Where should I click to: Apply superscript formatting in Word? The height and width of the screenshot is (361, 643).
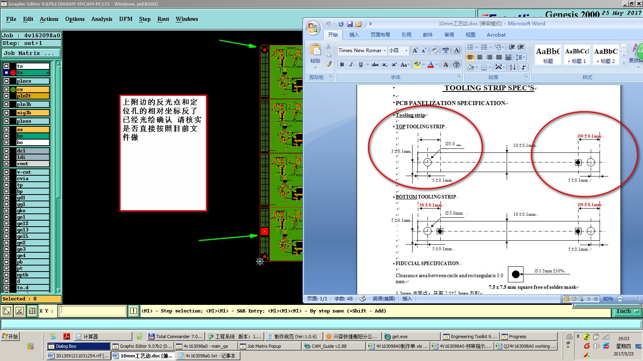click(394, 65)
